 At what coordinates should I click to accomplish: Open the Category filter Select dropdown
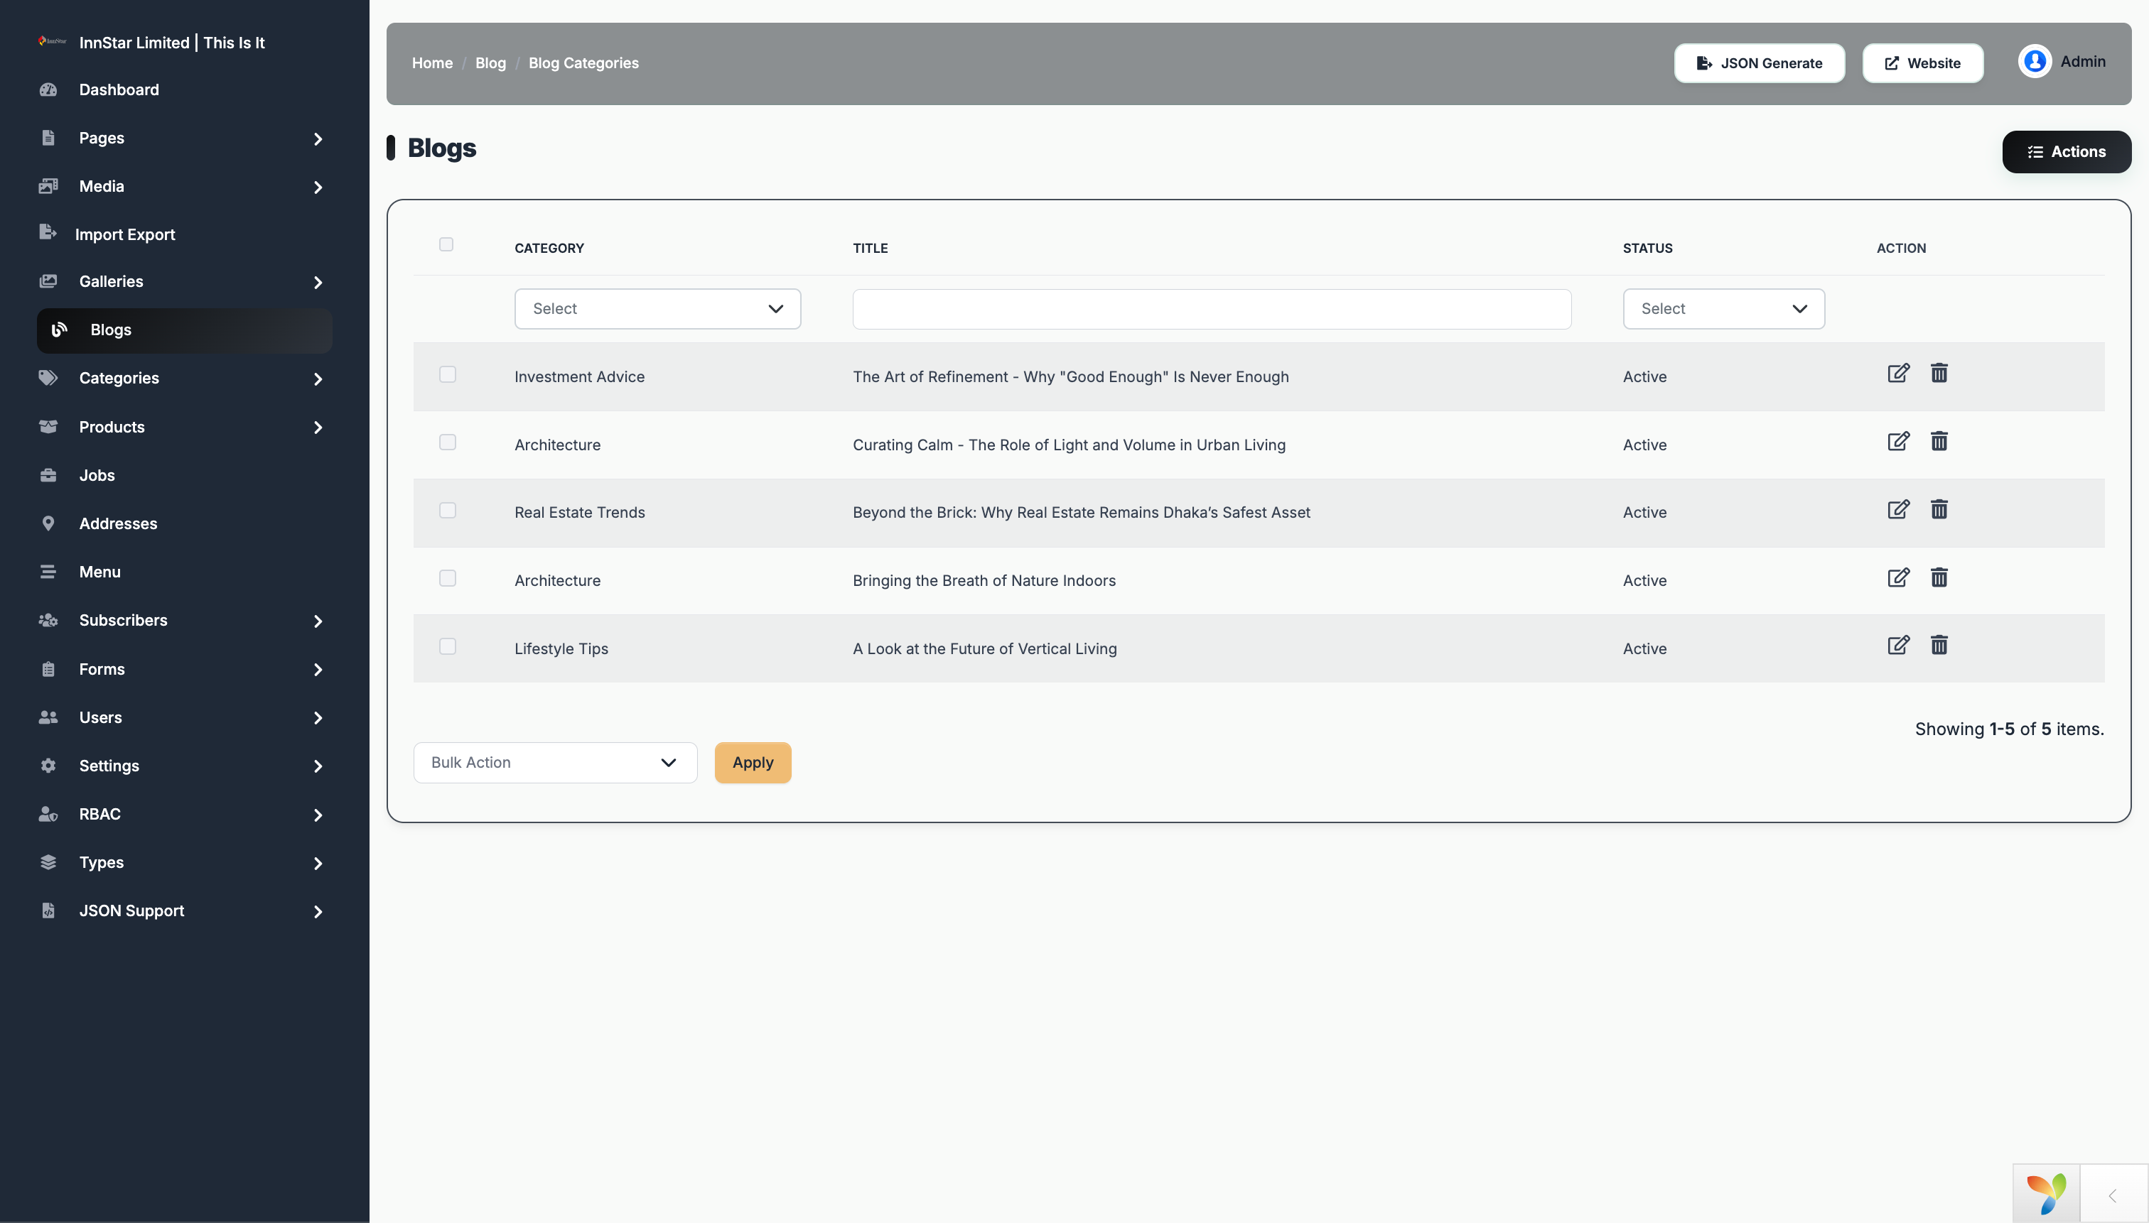pyautogui.click(x=657, y=309)
